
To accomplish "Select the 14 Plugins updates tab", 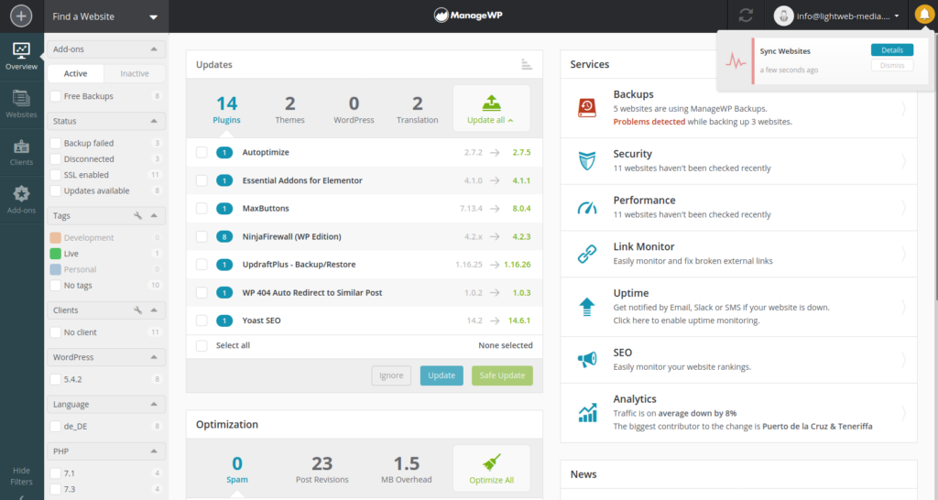I will point(227,110).
